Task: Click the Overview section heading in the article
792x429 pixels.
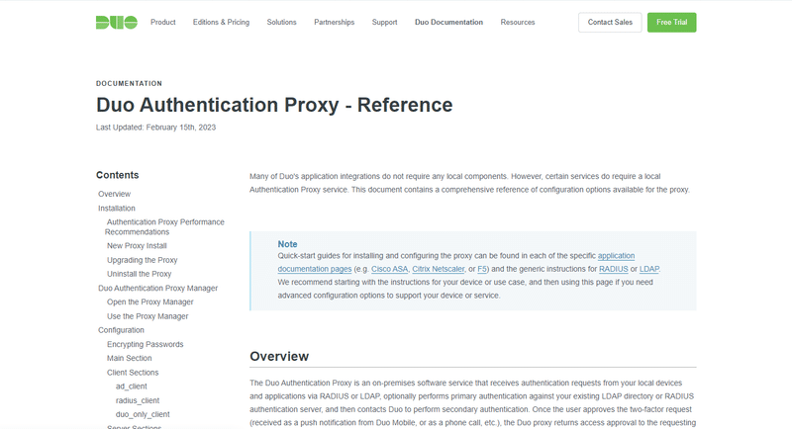Action: 279,357
